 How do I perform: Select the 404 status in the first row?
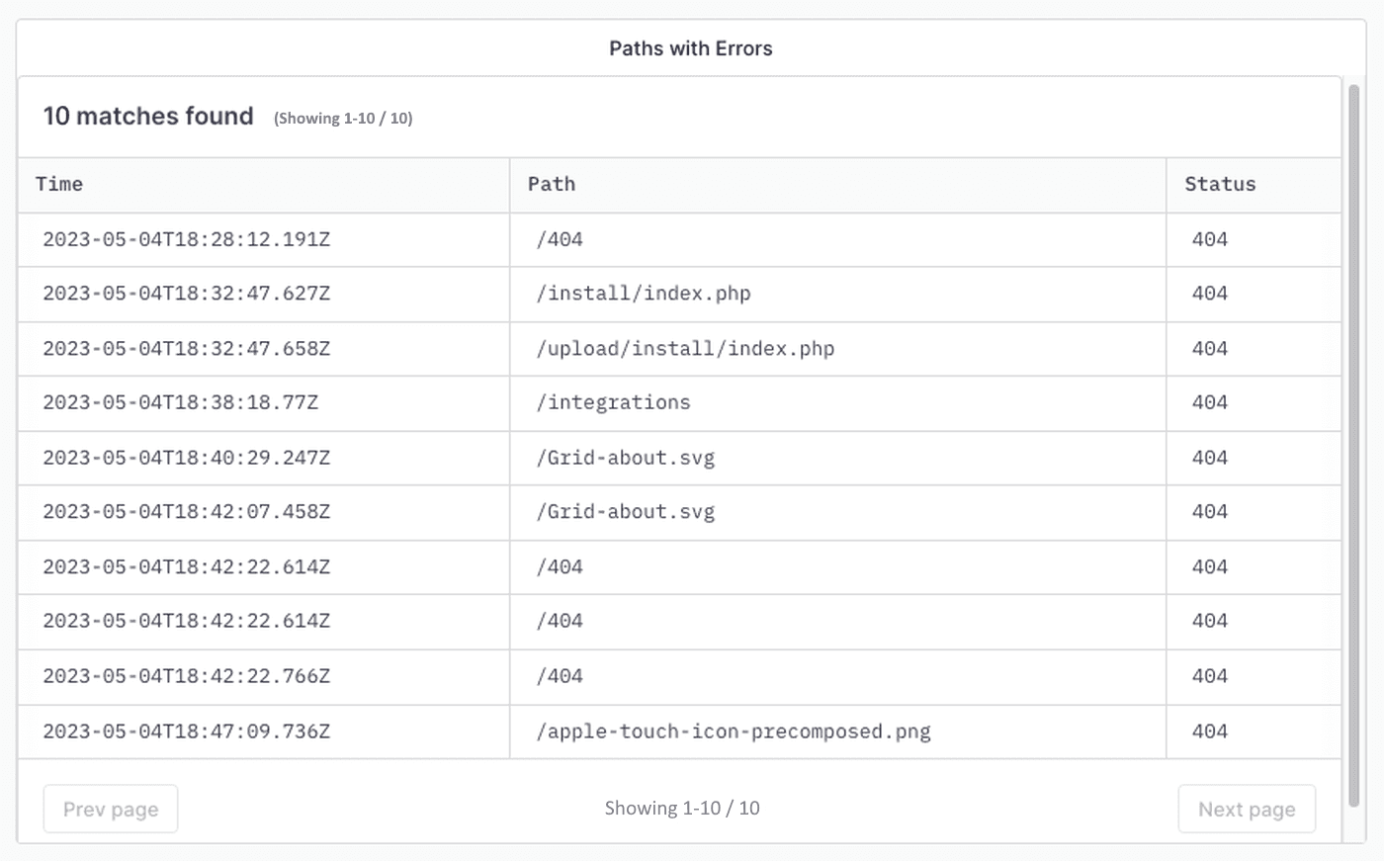pyautogui.click(x=1208, y=239)
